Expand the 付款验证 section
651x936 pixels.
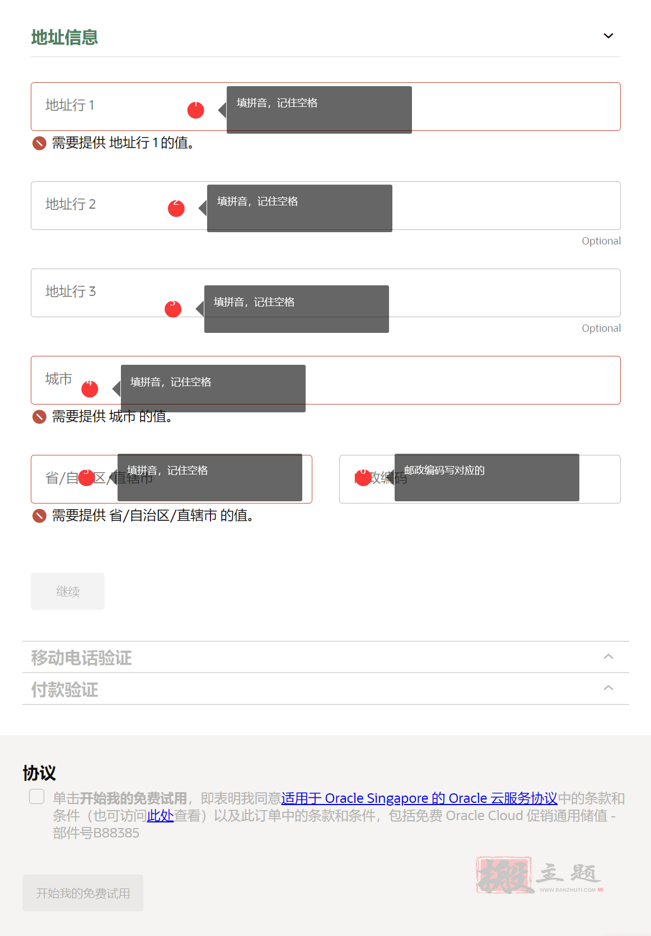pyautogui.click(x=326, y=689)
